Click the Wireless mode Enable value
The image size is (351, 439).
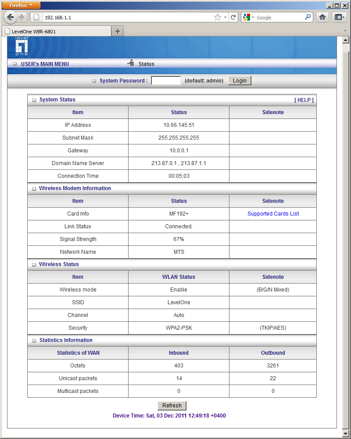179,289
